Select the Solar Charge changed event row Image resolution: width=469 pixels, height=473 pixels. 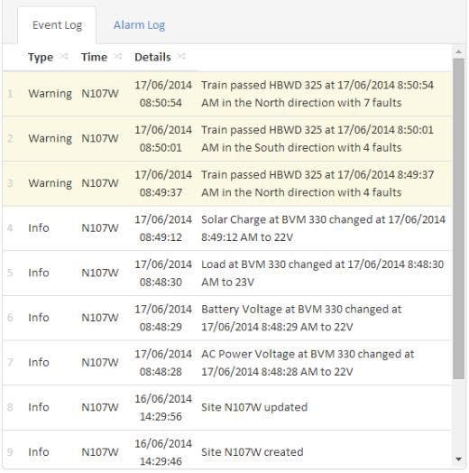[x=227, y=228]
